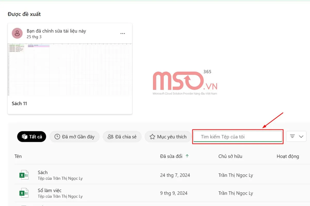Viewport: 310px width, 206px height.
Task: Click the Sách 11 card title
Action: 19,104
